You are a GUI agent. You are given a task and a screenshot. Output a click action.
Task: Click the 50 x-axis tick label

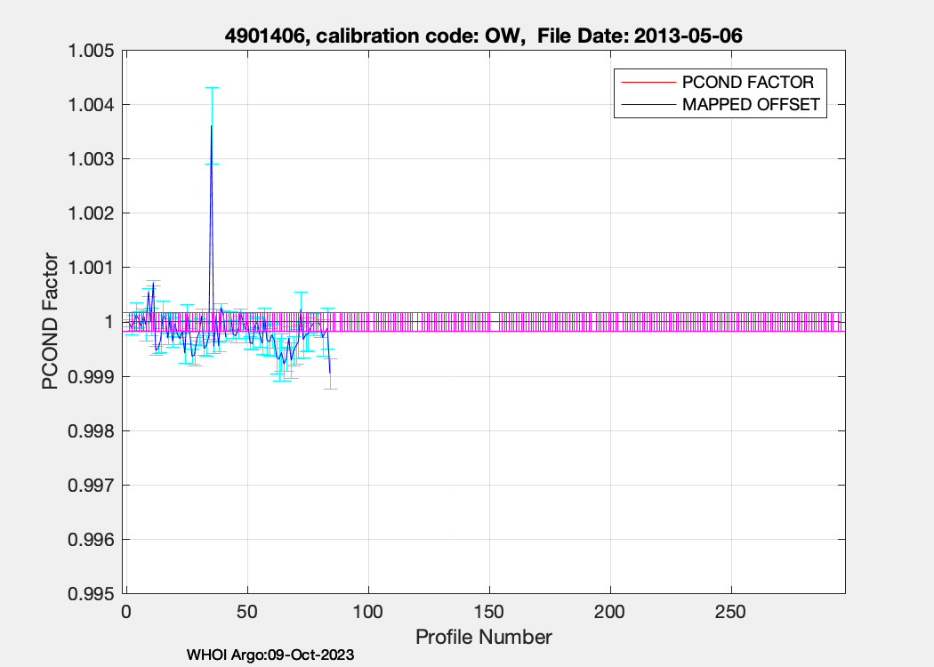(247, 613)
